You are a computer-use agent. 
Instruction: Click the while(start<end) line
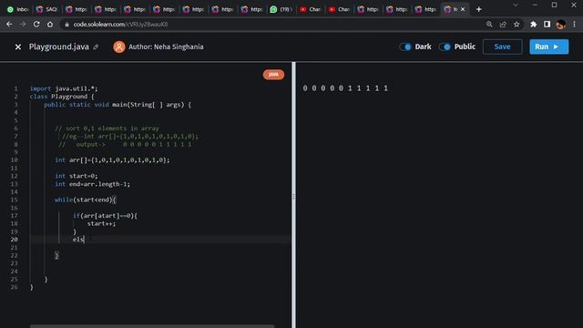[85, 200]
